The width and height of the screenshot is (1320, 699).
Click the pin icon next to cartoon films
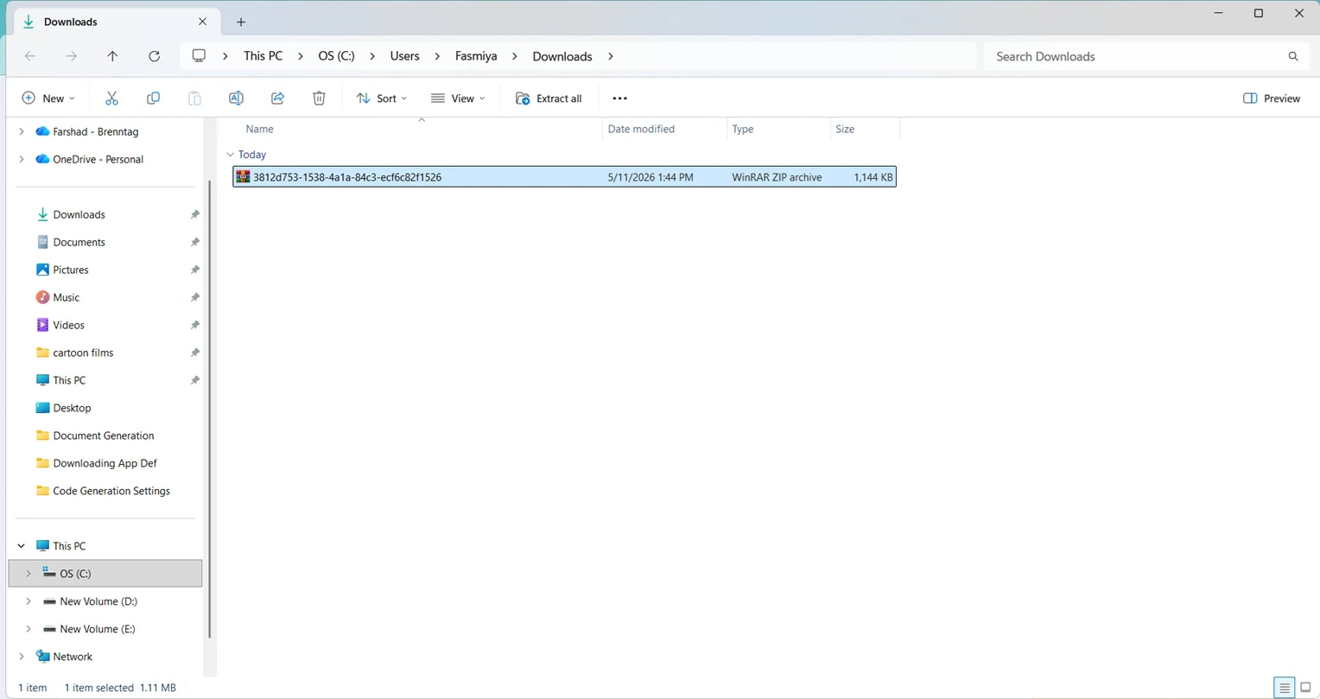coord(194,353)
